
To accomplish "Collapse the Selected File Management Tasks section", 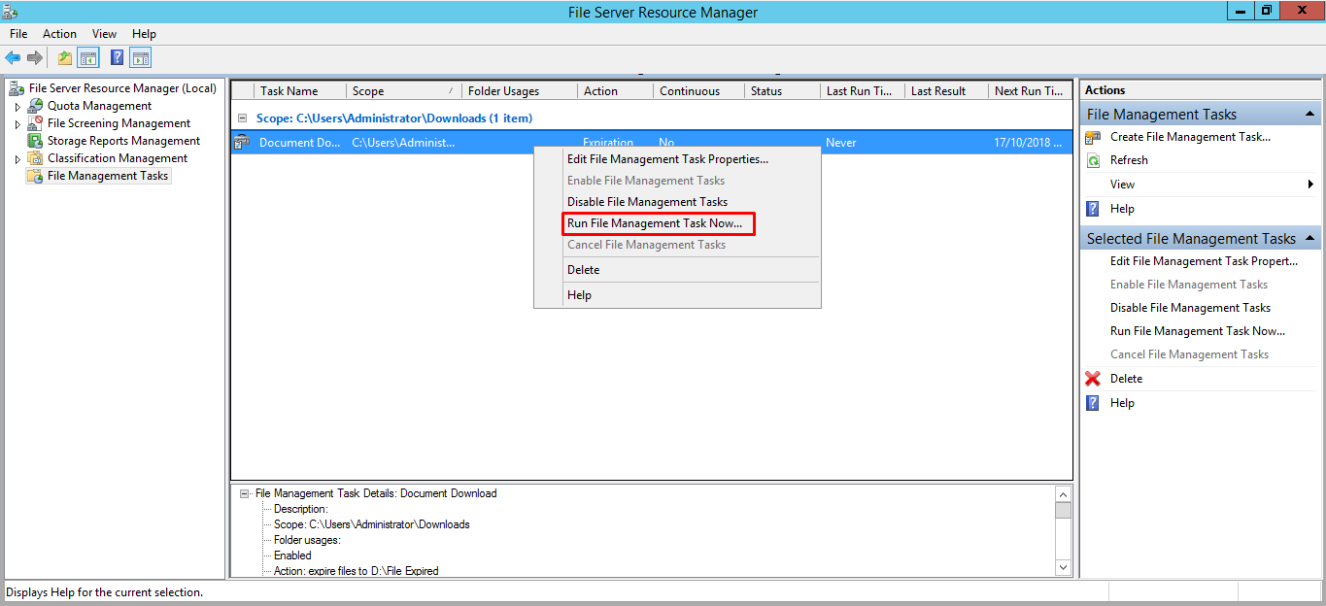I will [x=1309, y=239].
